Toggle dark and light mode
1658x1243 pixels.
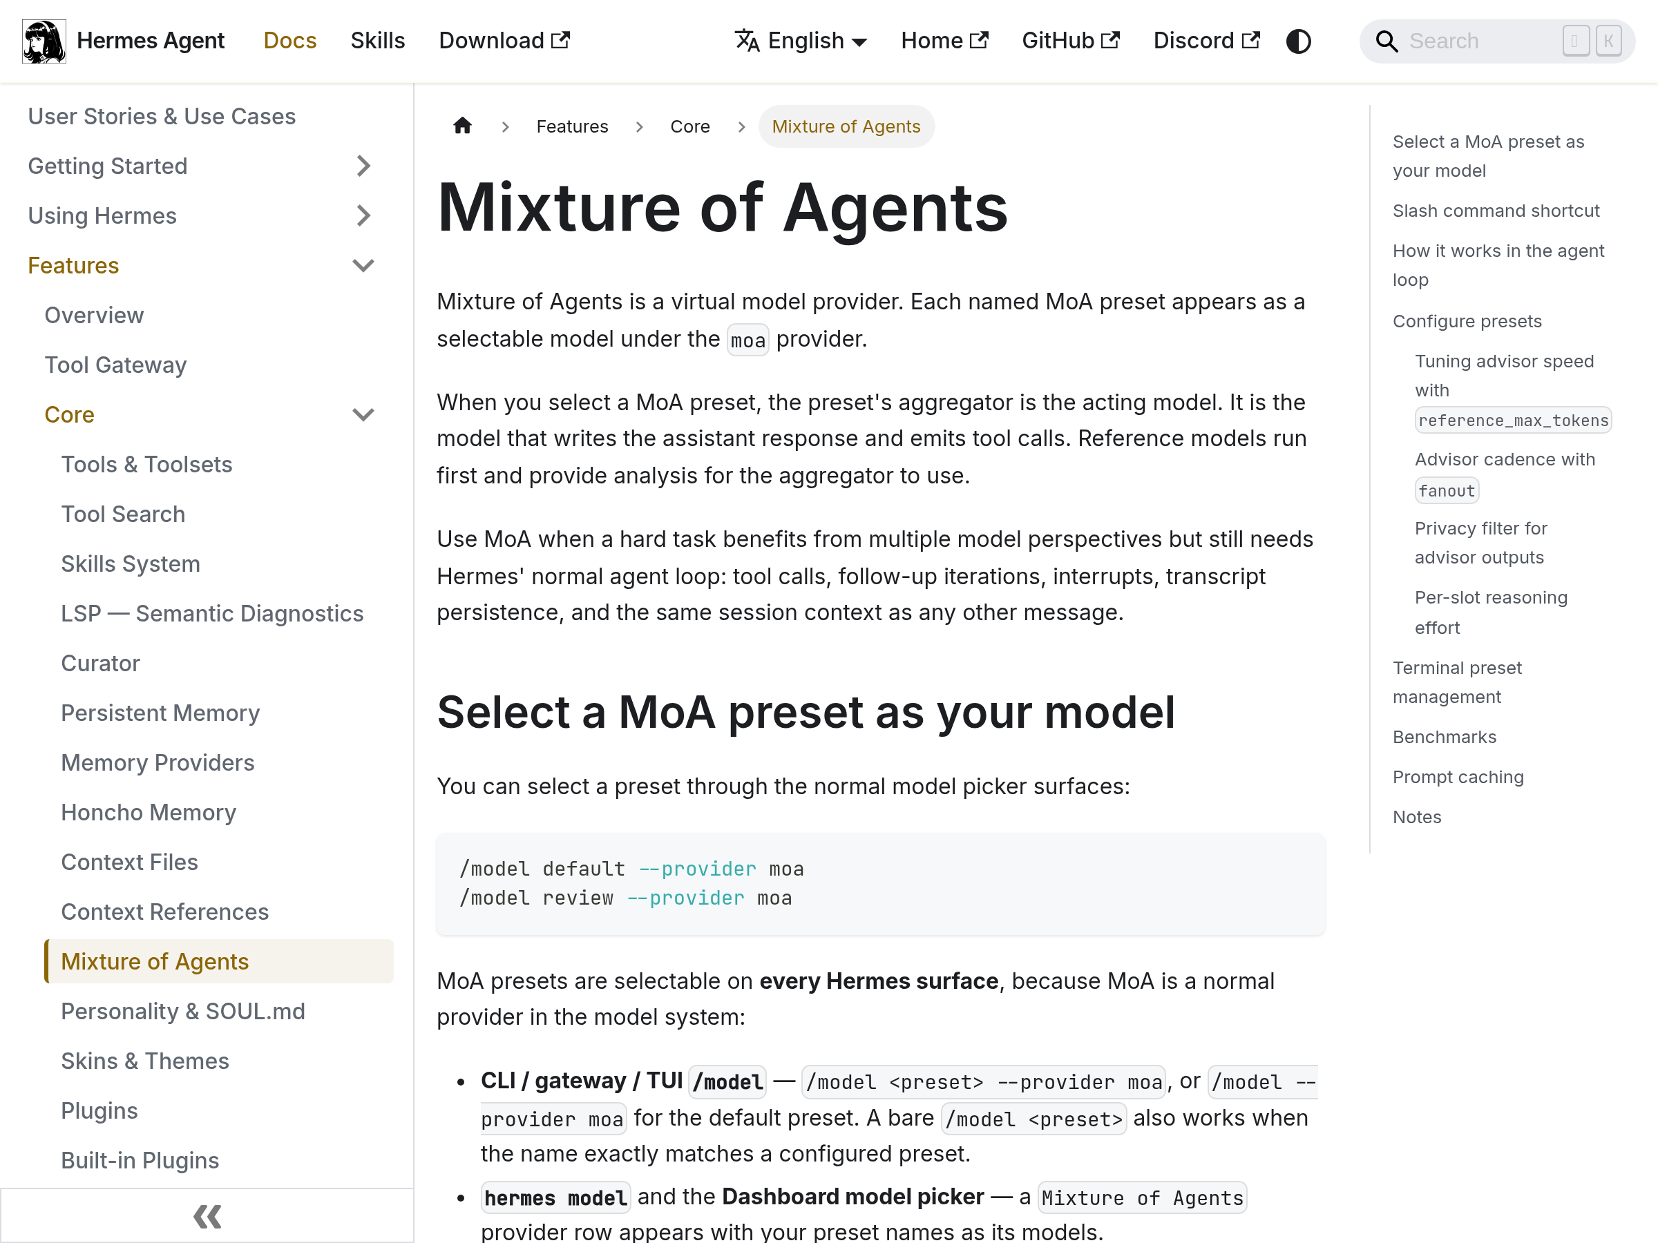click(1298, 41)
